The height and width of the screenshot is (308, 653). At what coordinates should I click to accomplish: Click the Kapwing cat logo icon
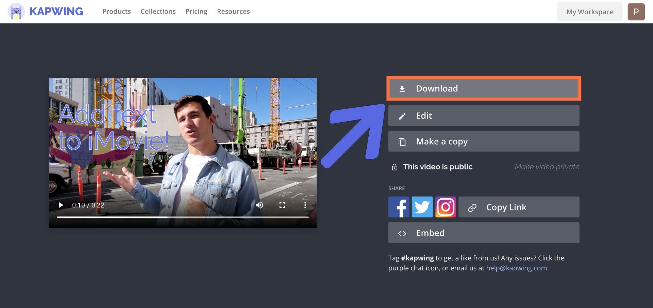[16, 12]
